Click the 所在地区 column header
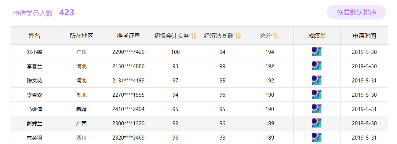 [x=81, y=36]
